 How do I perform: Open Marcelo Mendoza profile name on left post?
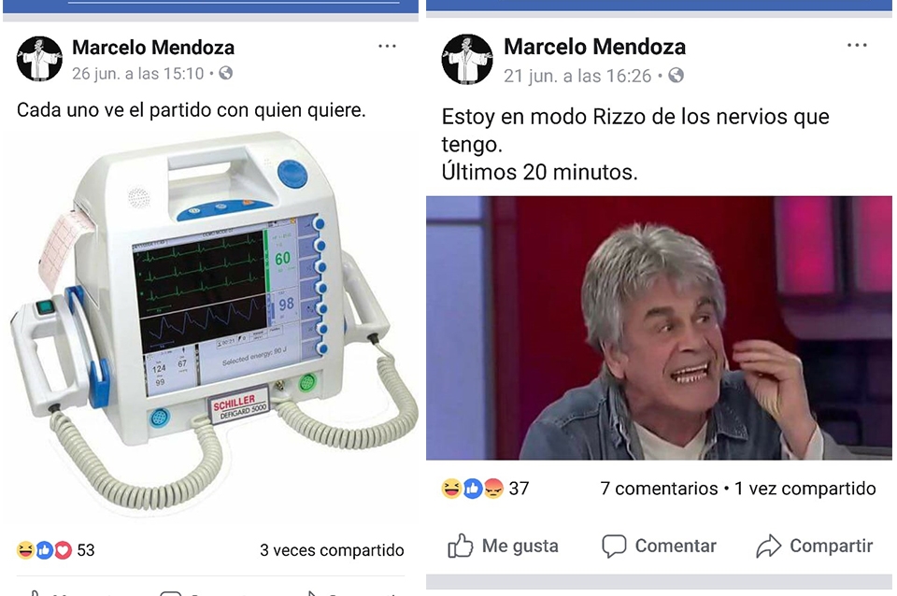153,48
